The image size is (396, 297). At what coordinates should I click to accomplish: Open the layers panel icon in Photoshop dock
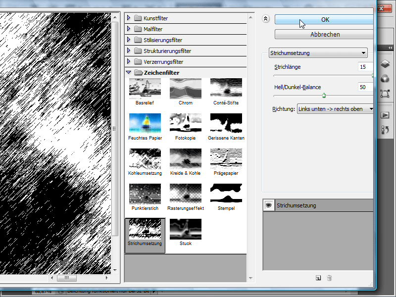(385, 64)
